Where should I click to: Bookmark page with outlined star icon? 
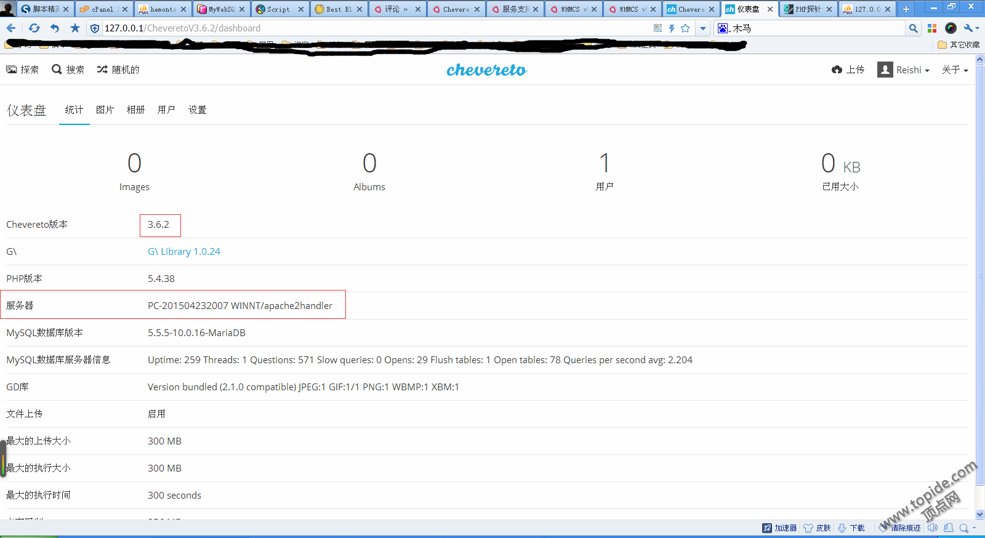685,28
